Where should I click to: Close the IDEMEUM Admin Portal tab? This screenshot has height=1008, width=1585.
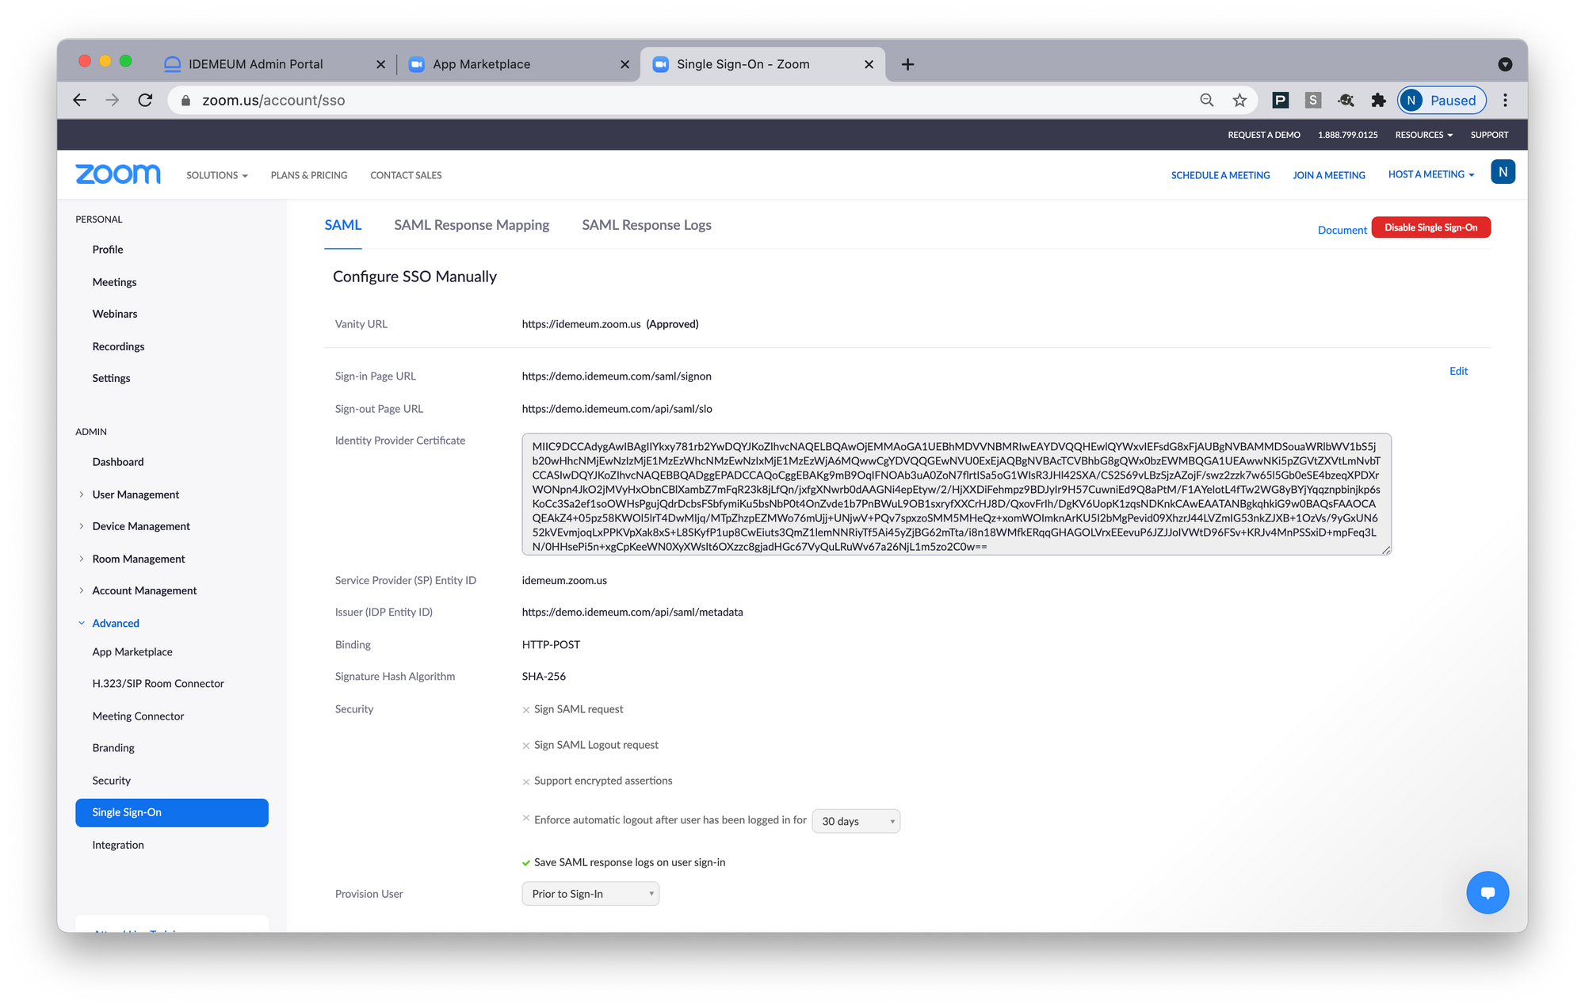380,64
